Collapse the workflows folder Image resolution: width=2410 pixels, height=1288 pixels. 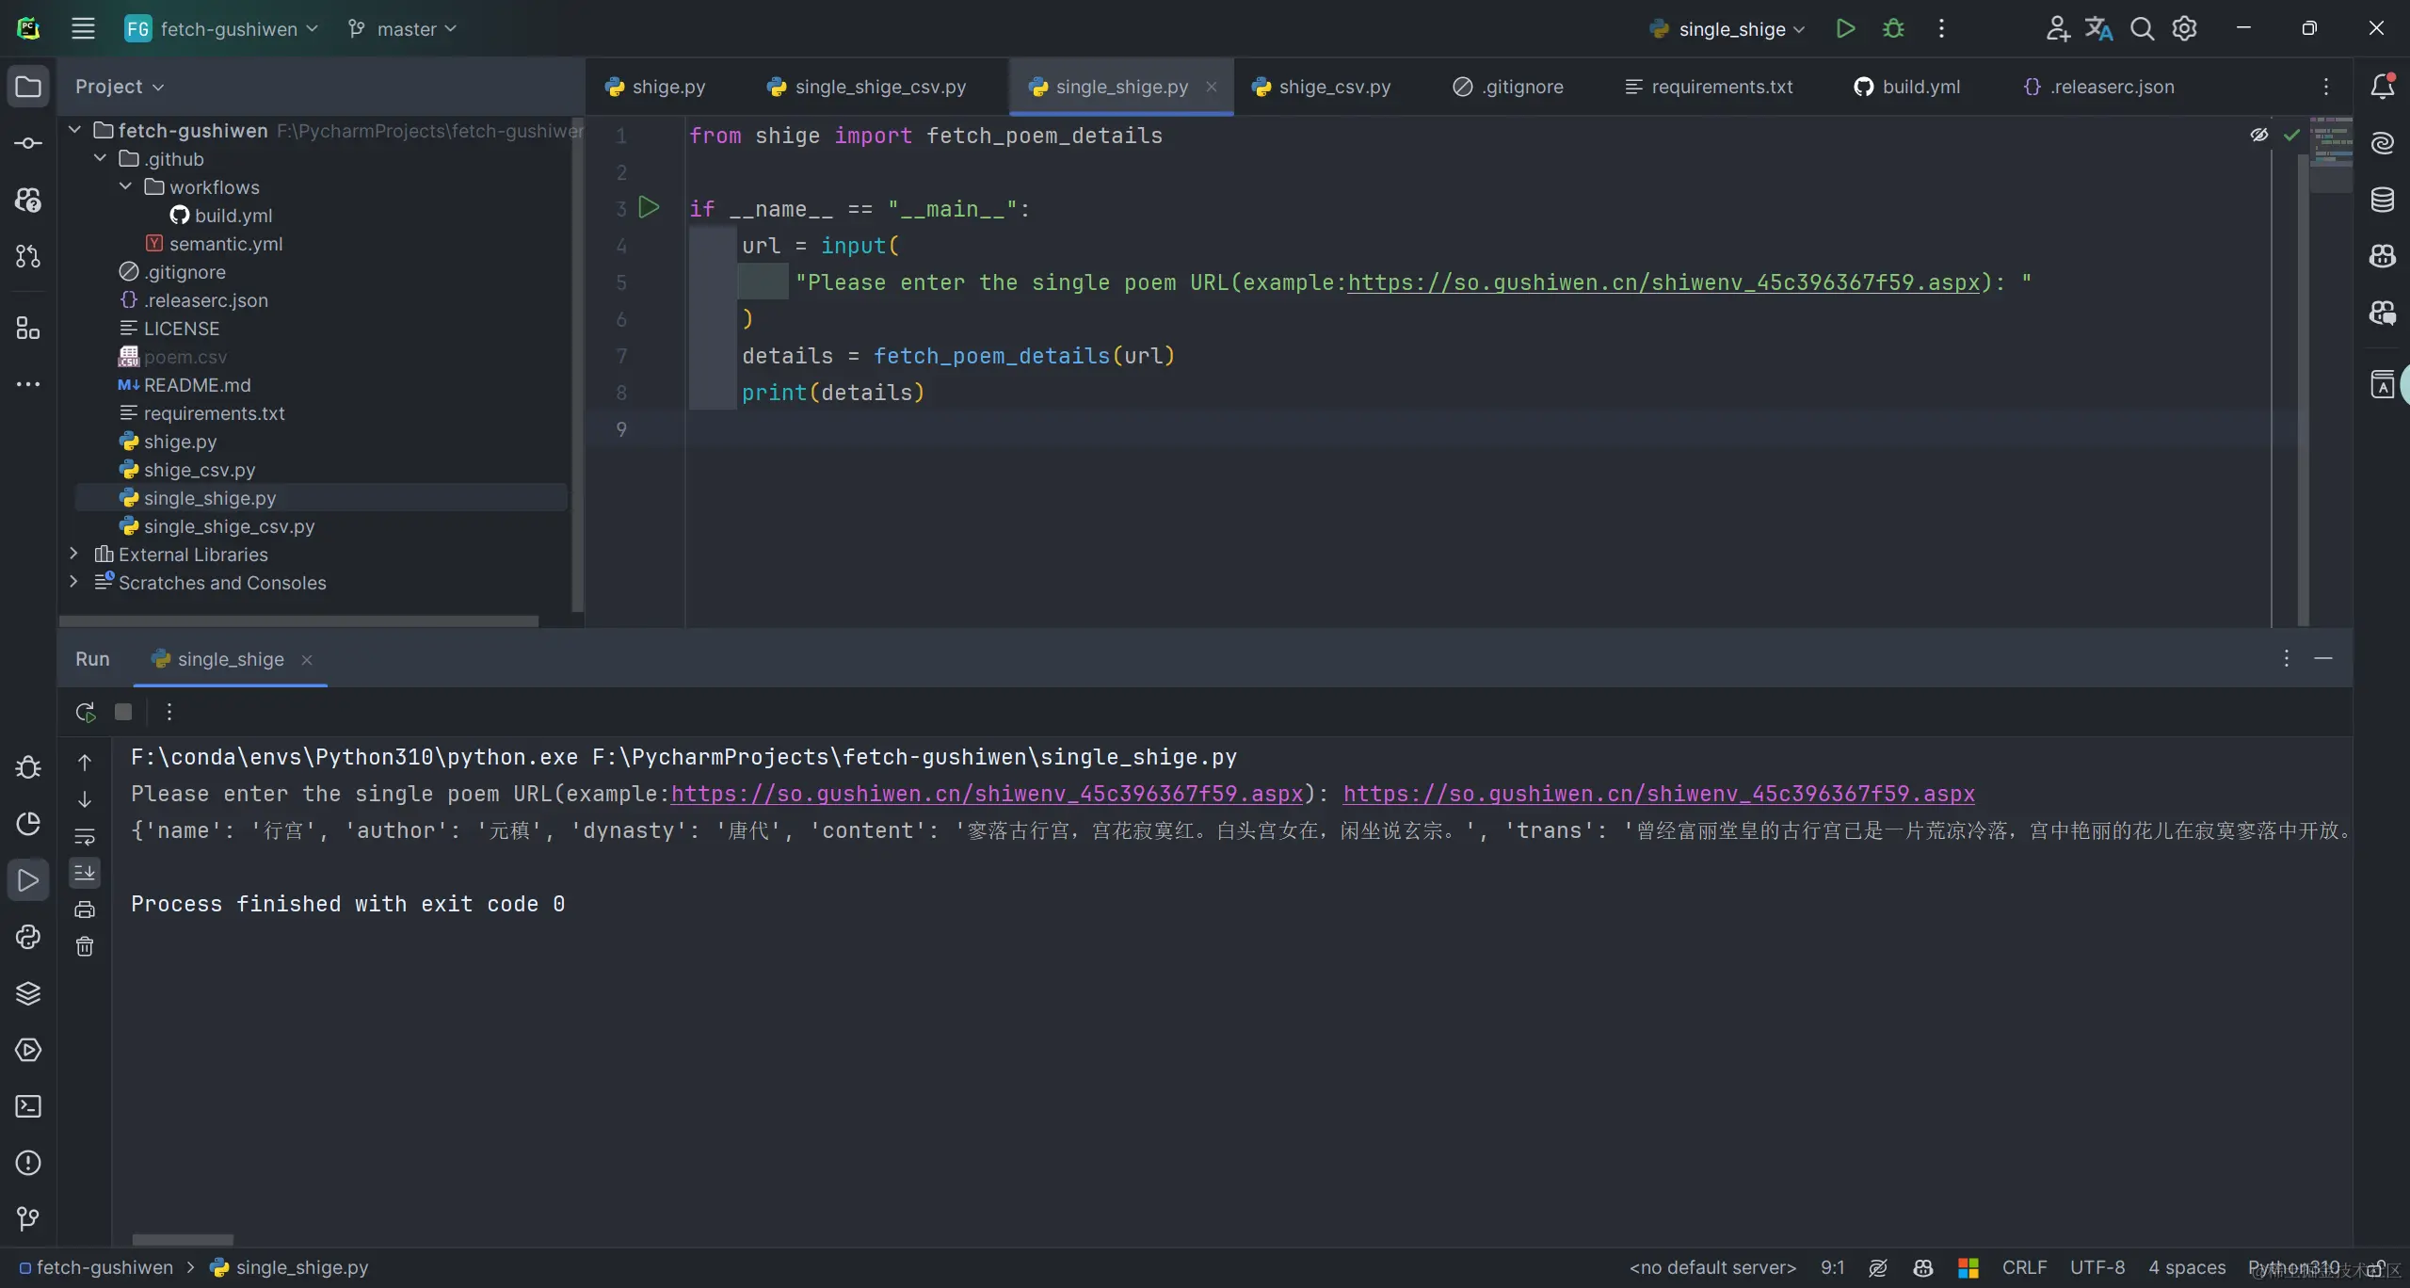(125, 186)
